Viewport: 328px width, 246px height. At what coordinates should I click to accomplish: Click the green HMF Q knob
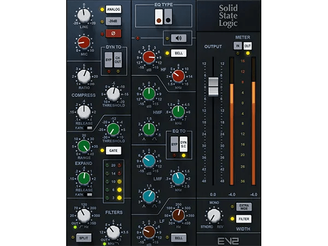(149, 129)
